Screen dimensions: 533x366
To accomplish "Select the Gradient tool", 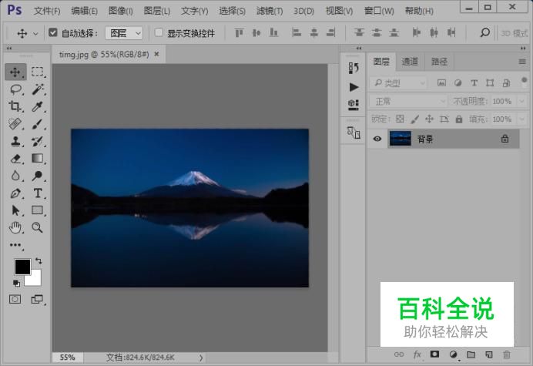I will (38, 159).
